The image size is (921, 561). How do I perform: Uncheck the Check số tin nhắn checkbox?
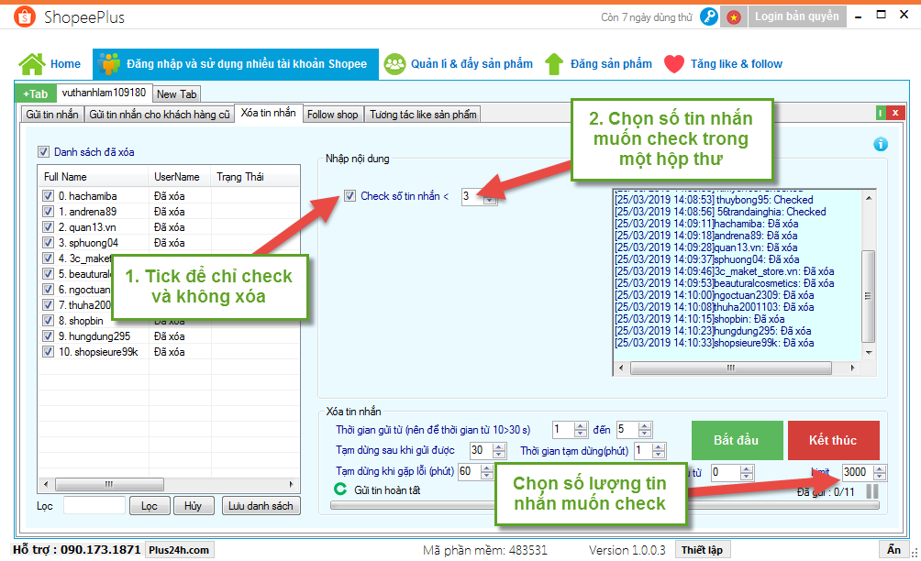(x=350, y=195)
